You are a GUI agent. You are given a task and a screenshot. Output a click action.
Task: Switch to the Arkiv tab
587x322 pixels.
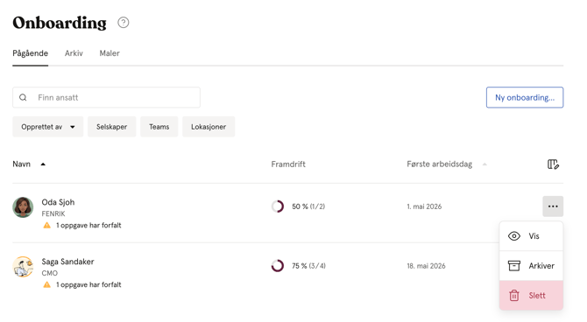[x=74, y=53]
